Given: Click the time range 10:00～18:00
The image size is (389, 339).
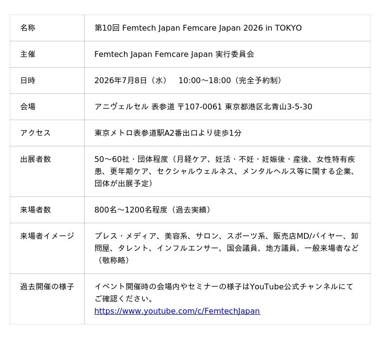Looking at the screenshot, I should tap(205, 80).
